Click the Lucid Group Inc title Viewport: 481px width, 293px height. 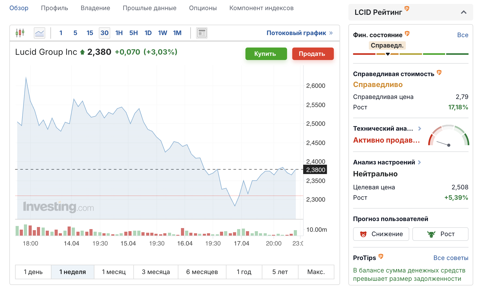(x=46, y=52)
